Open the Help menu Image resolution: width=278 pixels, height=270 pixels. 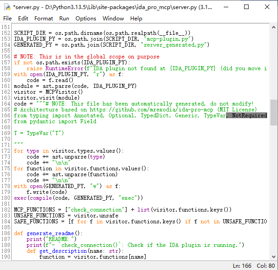136,19
